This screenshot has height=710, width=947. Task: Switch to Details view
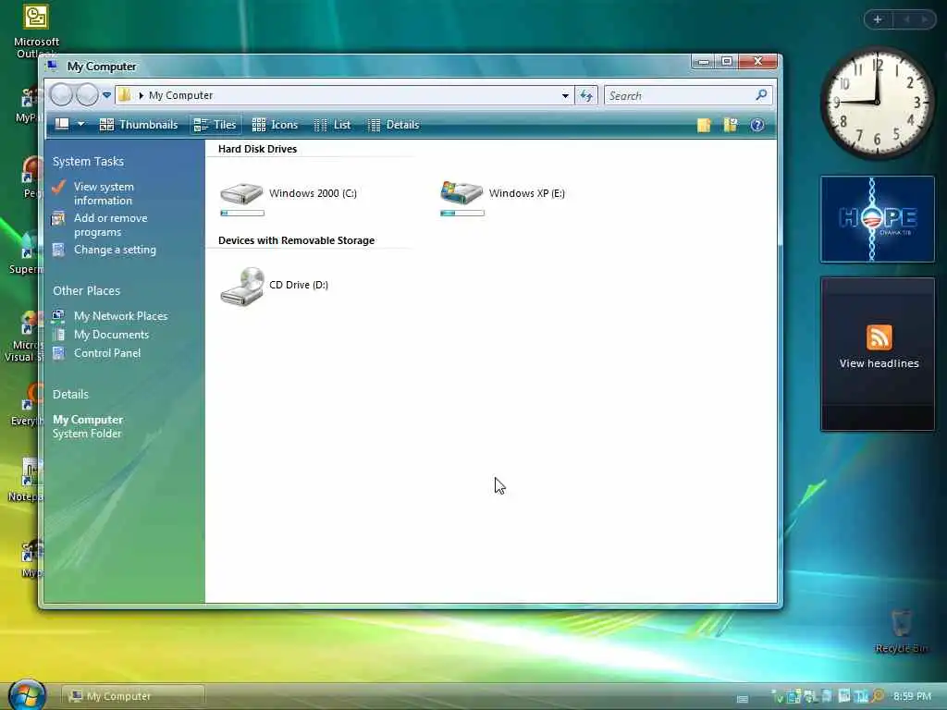pos(393,125)
